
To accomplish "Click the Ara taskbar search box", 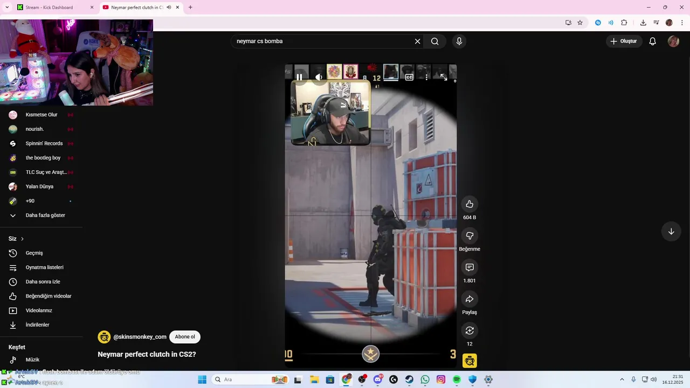I will (x=251, y=379).
